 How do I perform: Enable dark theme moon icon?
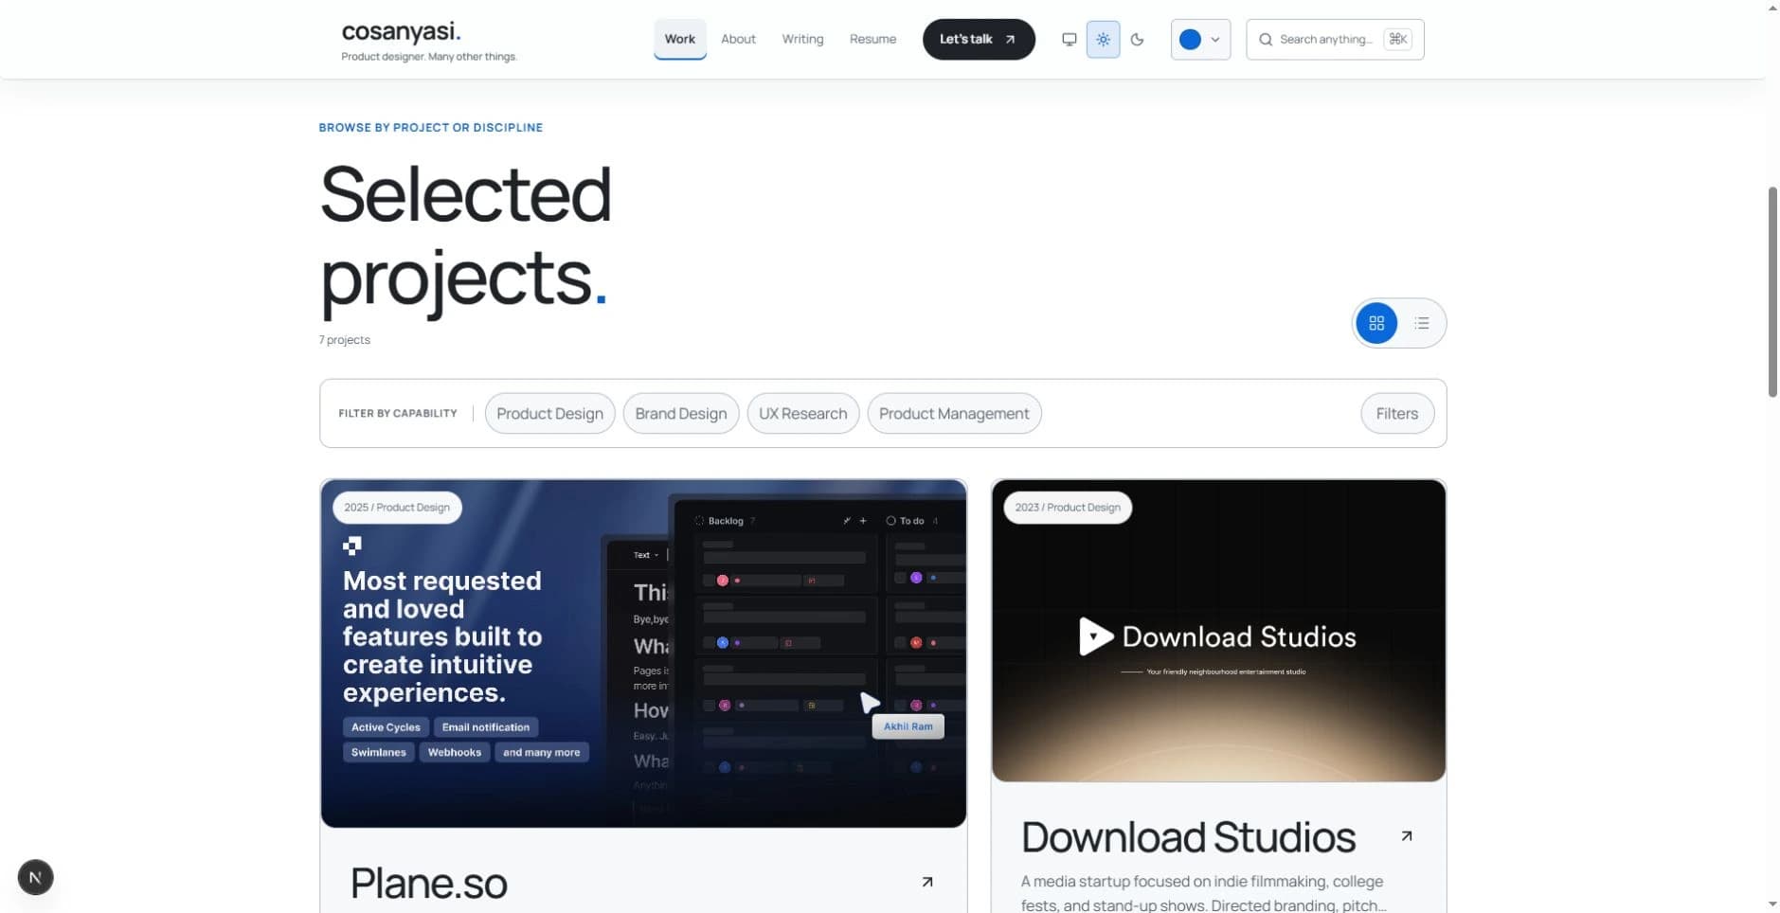click(1137, 40)
